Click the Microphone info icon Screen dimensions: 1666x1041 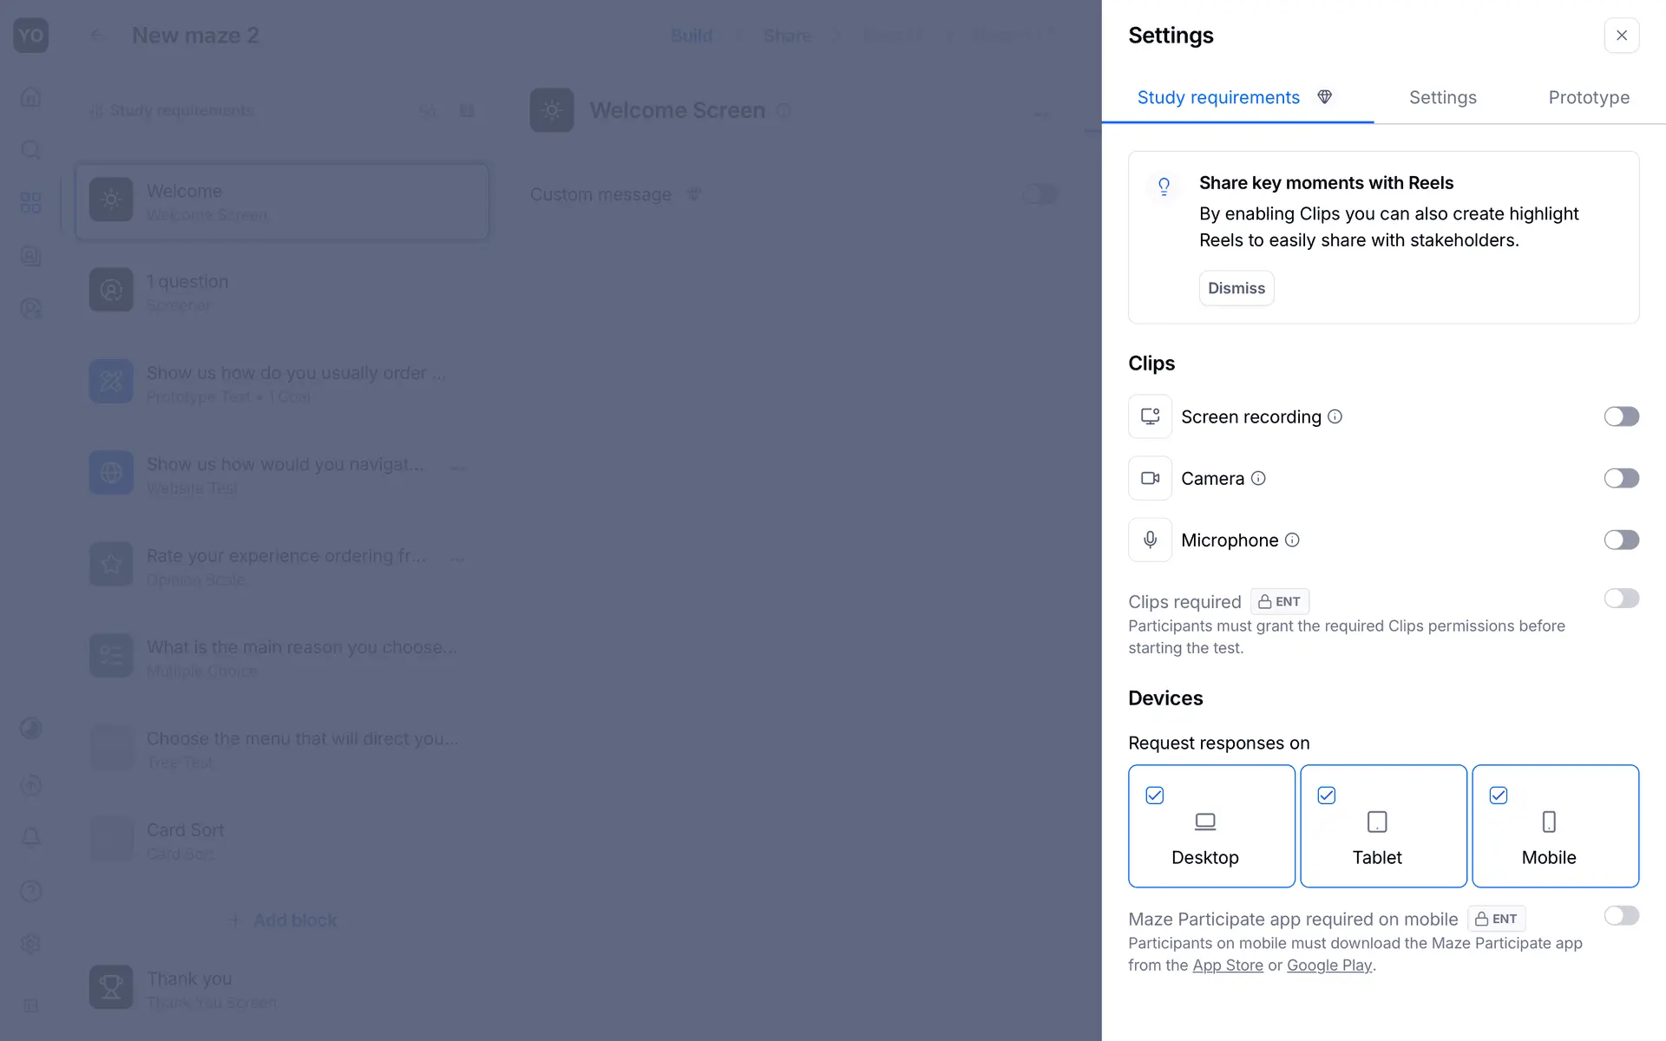(x=1292, y=540)
